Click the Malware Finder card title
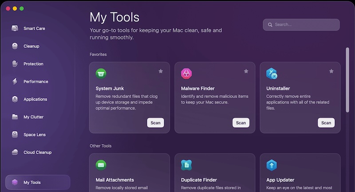The height and width of the screenshot is (192, 355). point(197,88)
